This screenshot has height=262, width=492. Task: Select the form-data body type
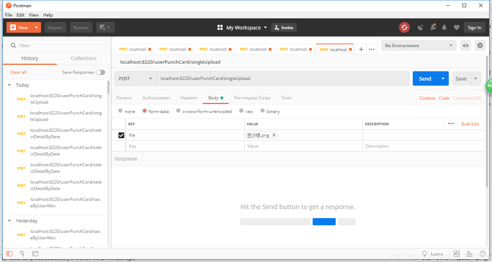pyautogui.click(x=144, y=111)
